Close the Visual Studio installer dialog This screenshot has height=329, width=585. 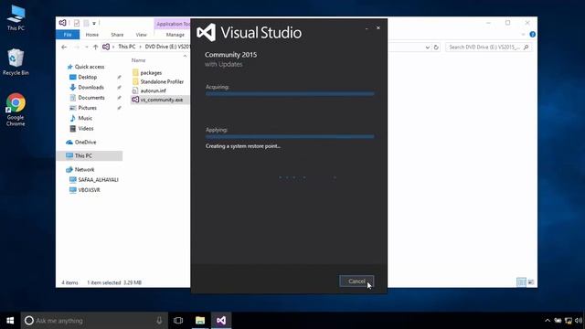(x=378, y=28)
